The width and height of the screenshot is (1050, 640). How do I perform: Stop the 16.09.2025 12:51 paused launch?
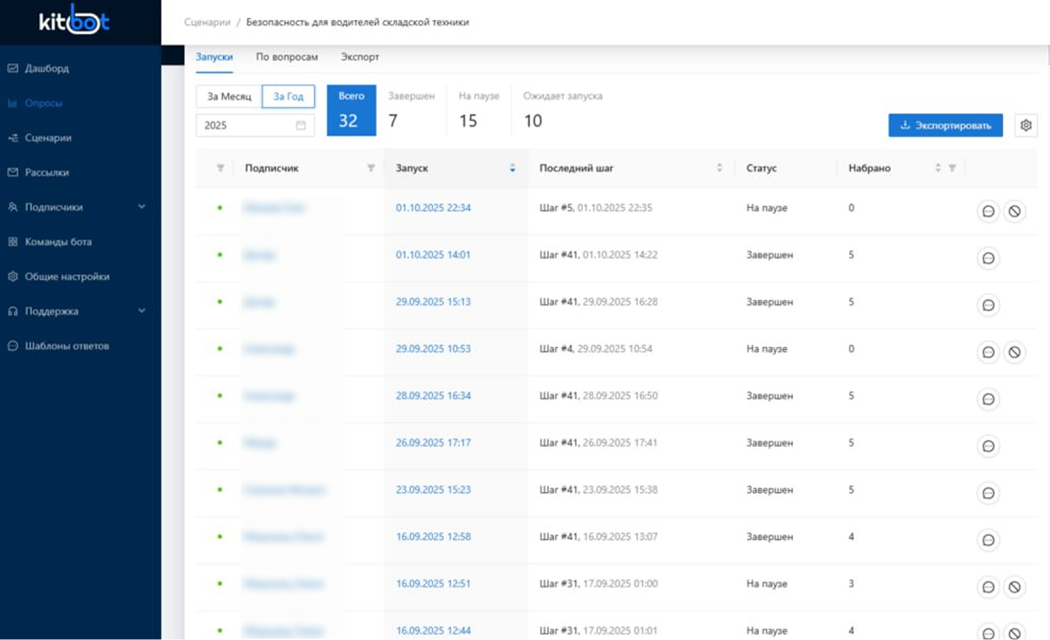click(1014, 587)
